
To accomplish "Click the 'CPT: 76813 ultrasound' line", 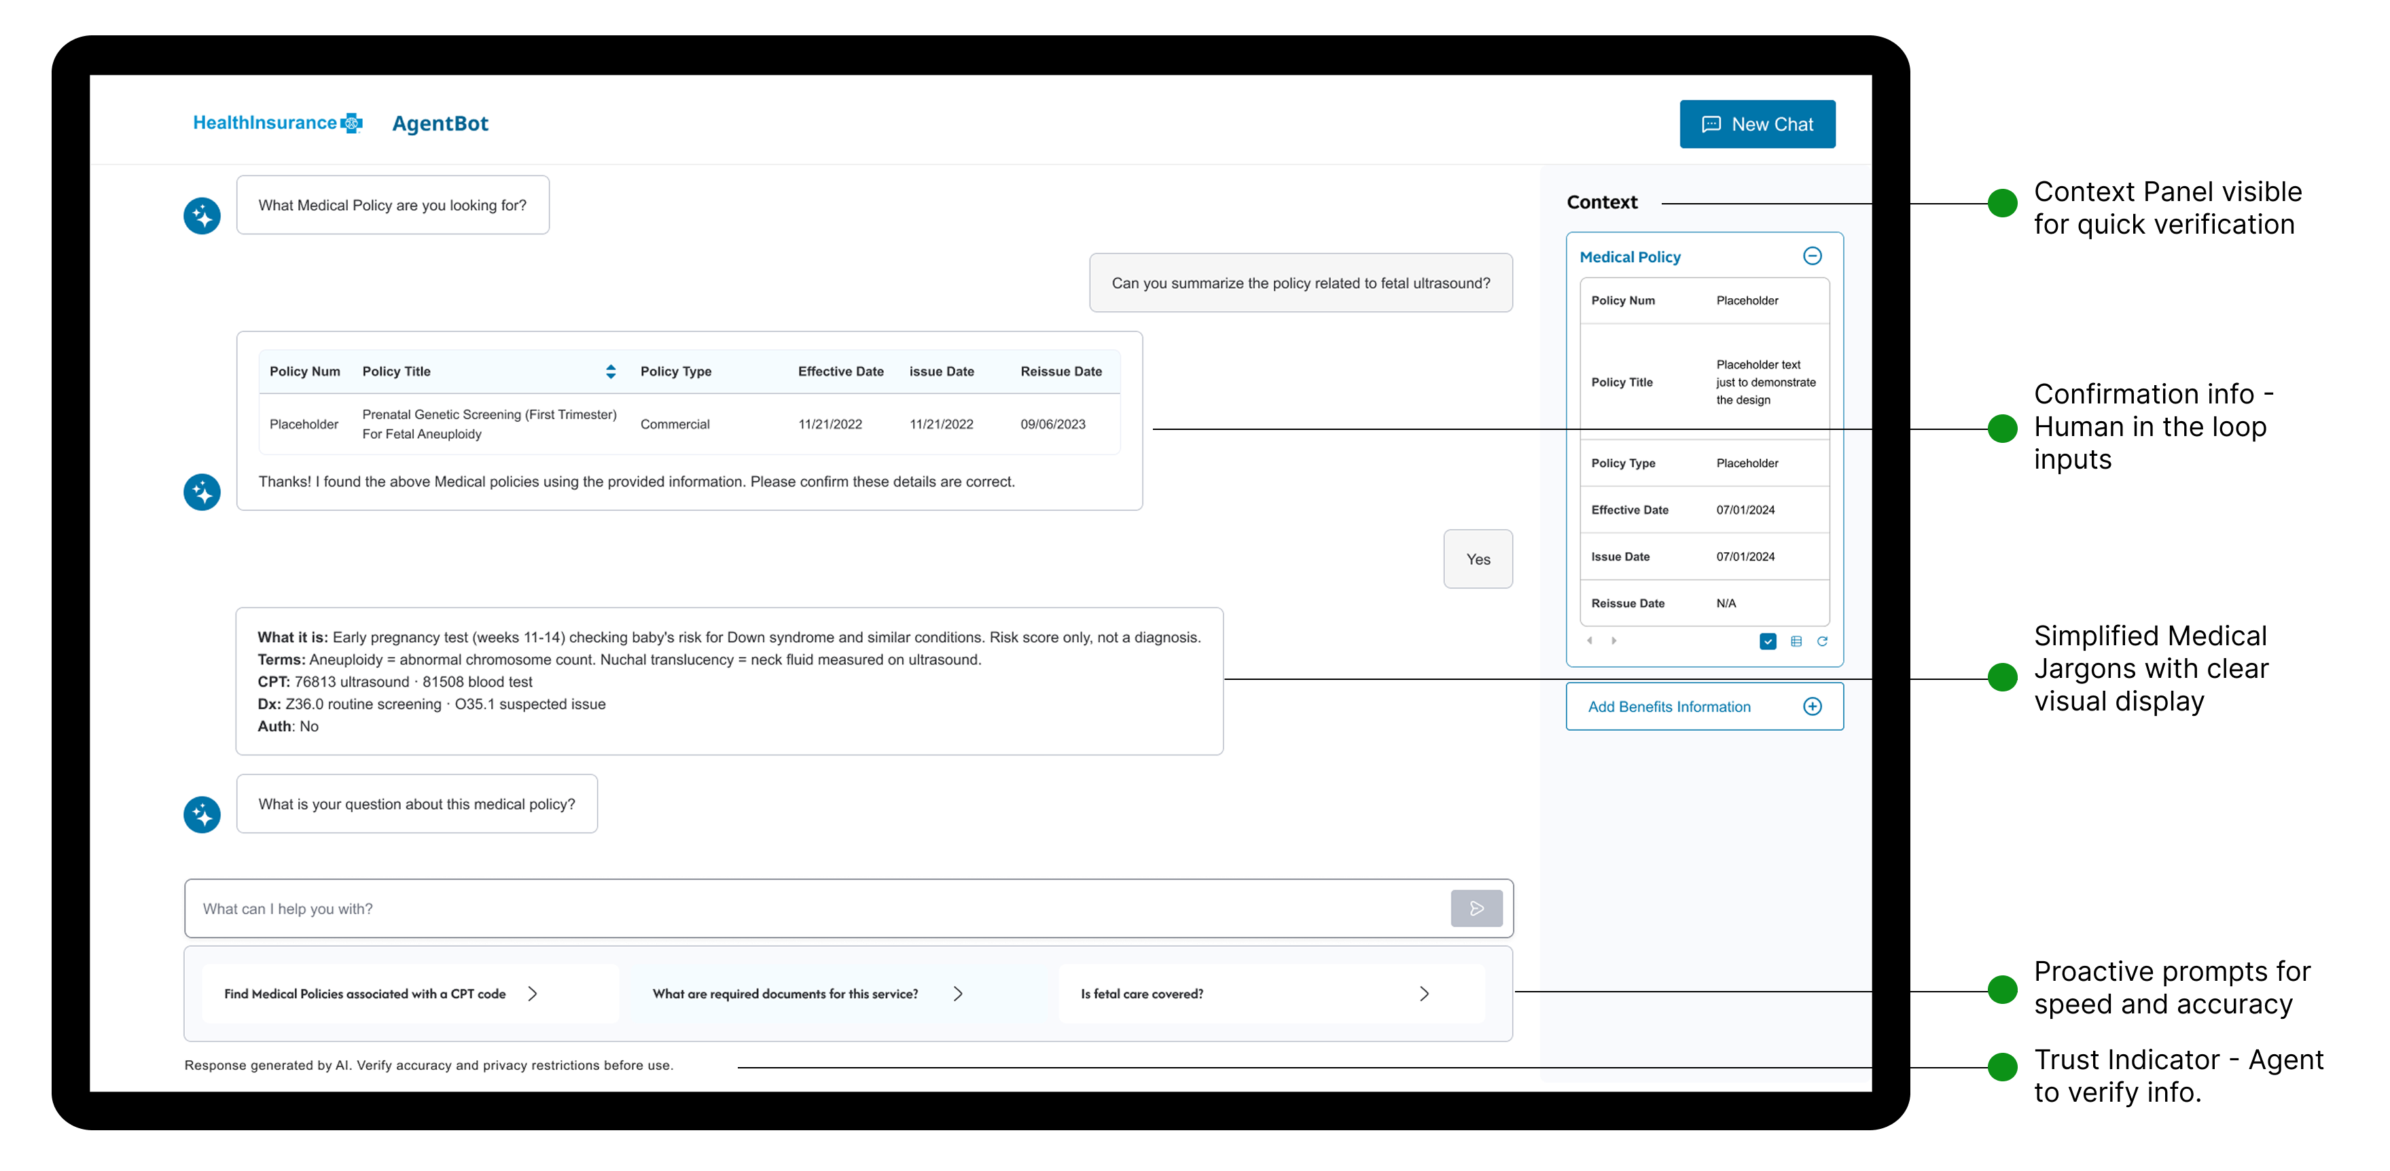I will [394, 682].
